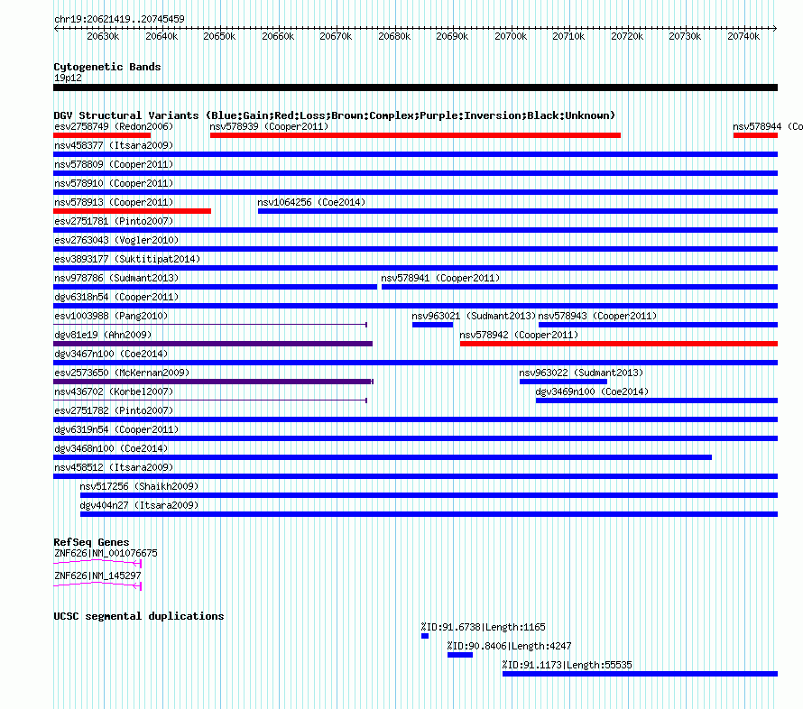Click nsv963022 (Sudmant2013) label
The image size is (803, 709).
click(x=581, y=373)
